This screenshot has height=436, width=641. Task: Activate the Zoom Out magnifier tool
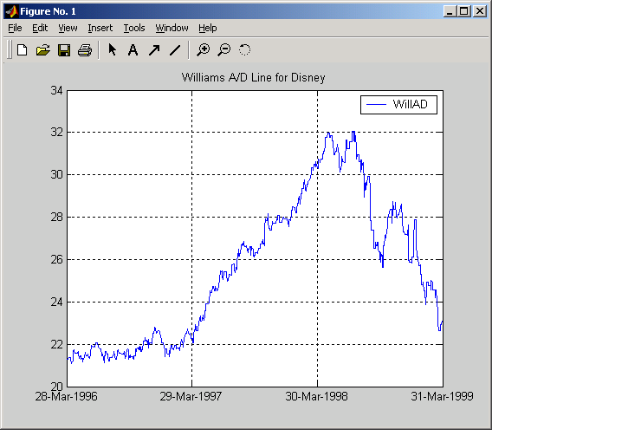pyautogui.click(x=224, y=50)
